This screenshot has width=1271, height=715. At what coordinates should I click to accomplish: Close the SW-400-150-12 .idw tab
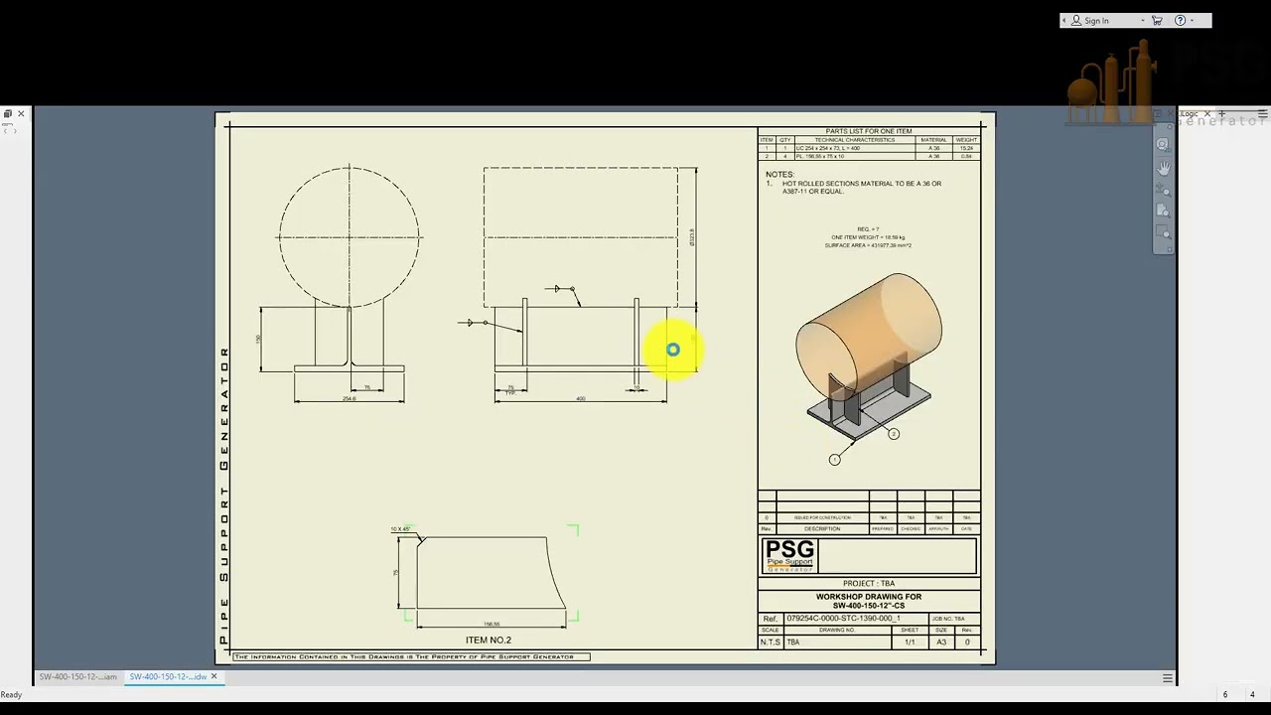pyautogui.click(x=213, y=677)
